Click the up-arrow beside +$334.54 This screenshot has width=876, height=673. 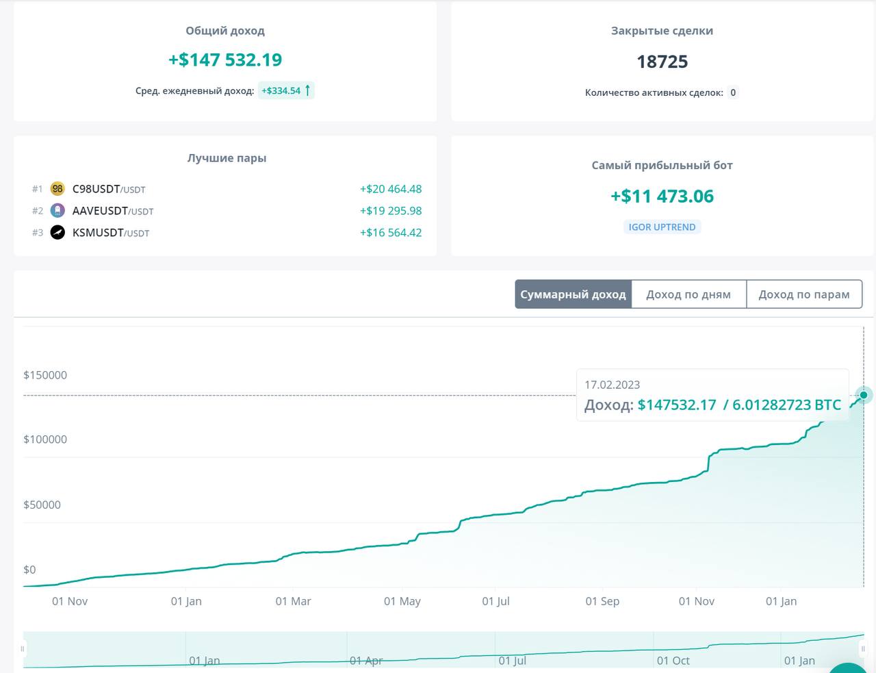[307, 90]
